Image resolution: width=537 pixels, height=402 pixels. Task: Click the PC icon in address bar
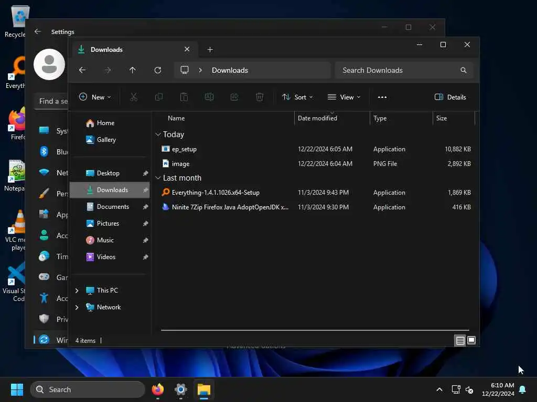(x=185, y=70)
